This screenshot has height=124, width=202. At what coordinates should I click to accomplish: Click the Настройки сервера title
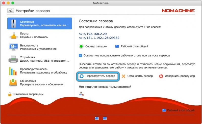click(33, 11)
